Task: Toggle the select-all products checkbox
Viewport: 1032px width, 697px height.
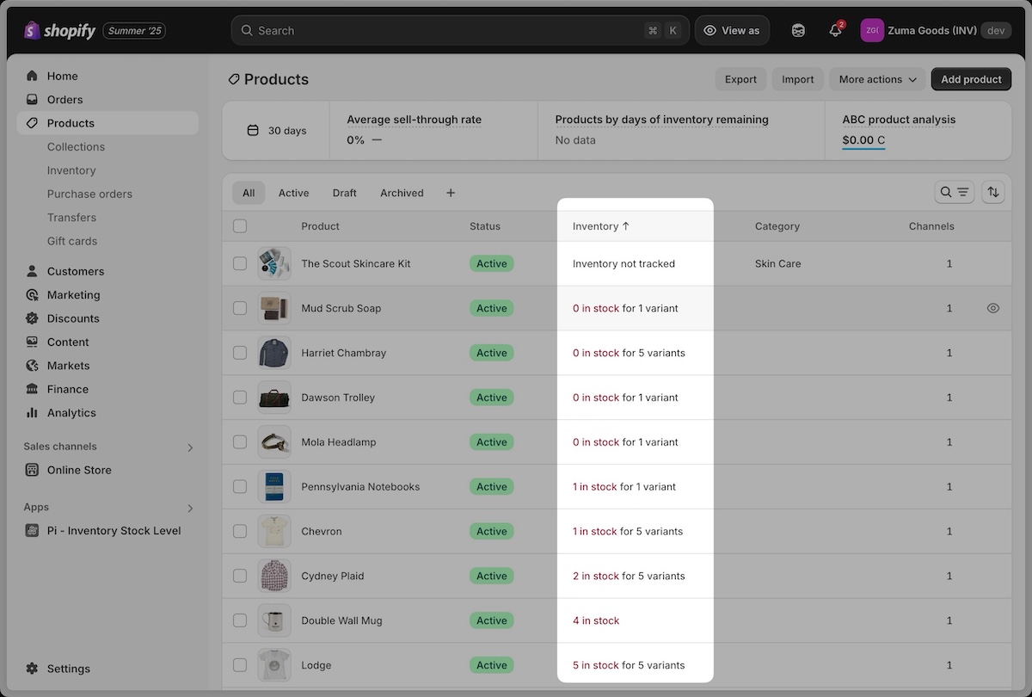Action: (x=240, y=226)
